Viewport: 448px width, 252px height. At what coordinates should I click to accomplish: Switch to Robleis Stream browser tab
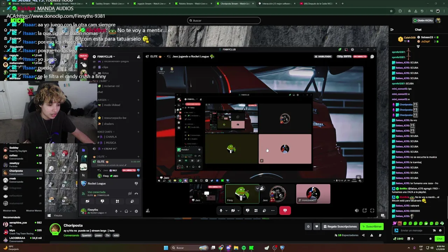pyautogui.click(x=193, y=3)
